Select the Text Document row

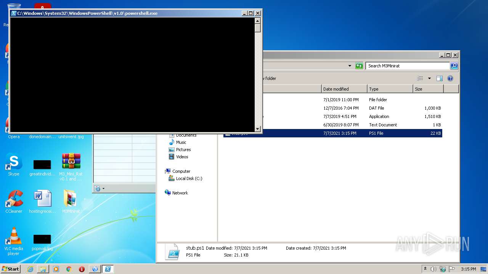coord(333,125)
